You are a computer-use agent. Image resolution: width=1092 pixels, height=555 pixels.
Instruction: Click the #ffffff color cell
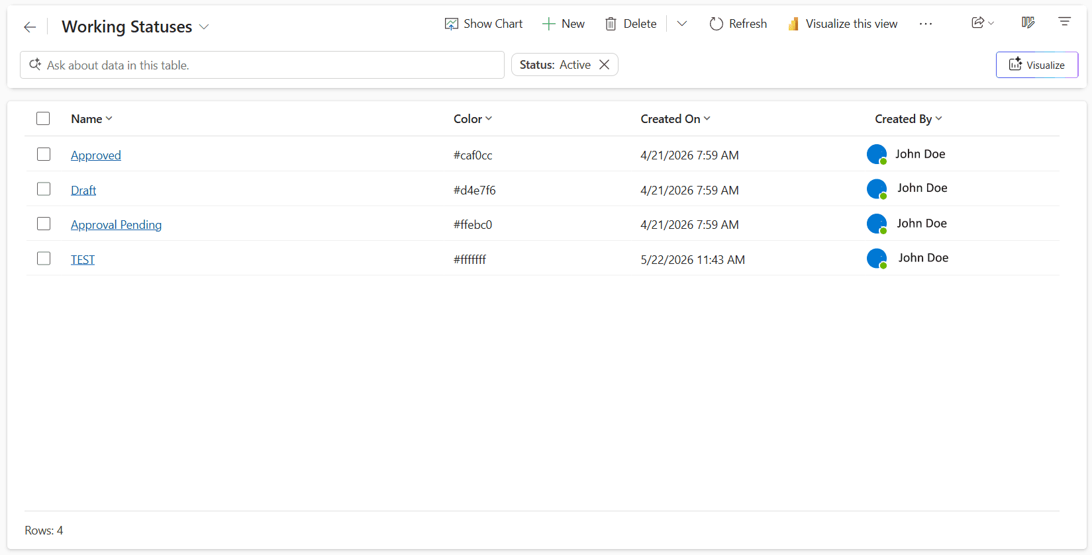470,260
